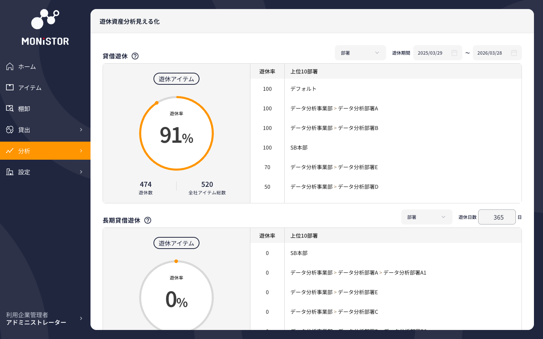Image resolution: width=543 pixels, height=339 pixels.
Task: Click the 貸出 lending icon
Action: [10, 130]
